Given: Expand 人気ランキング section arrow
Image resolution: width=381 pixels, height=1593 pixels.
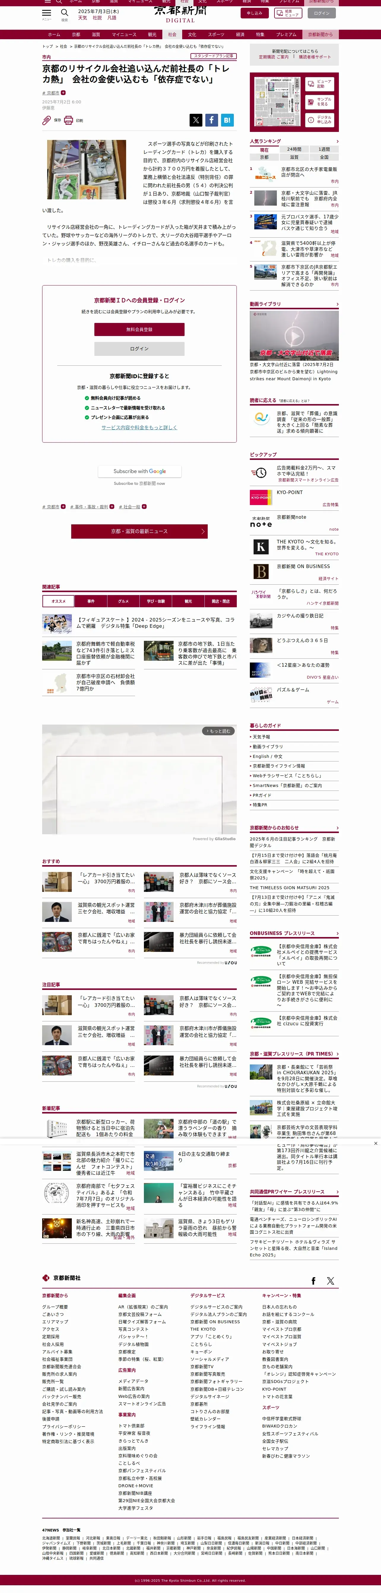Looking at the screenshot, I should pyautogui.click(x=337, y=142).
